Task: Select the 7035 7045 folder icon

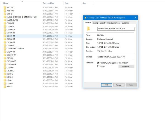Action: tap(5, 7)
